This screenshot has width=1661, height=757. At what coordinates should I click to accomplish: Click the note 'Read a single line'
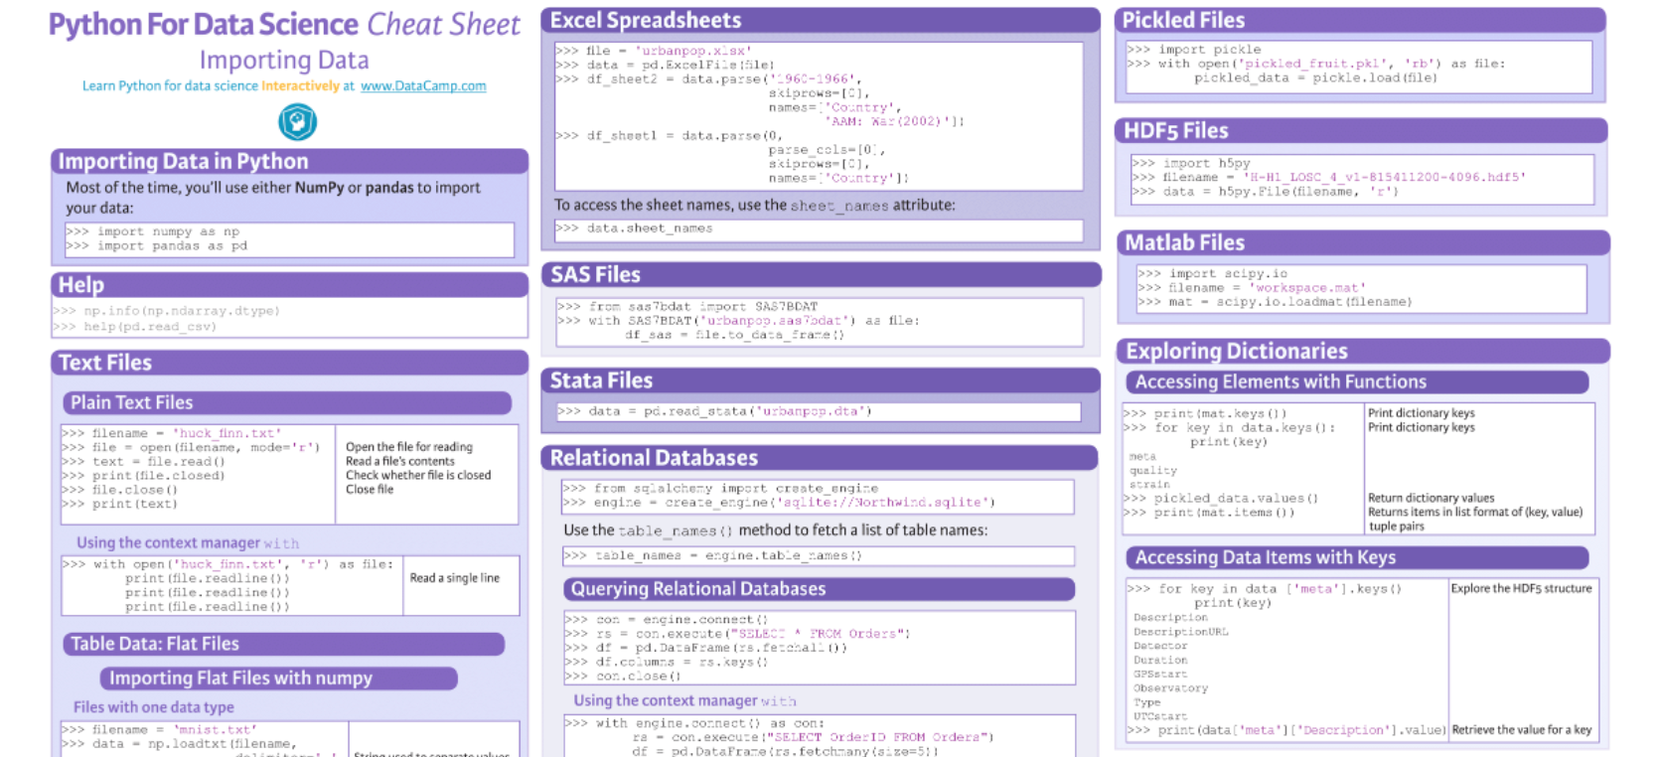455,578
